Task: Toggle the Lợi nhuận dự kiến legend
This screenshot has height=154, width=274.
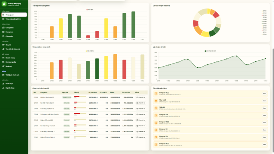Action: 210,51
